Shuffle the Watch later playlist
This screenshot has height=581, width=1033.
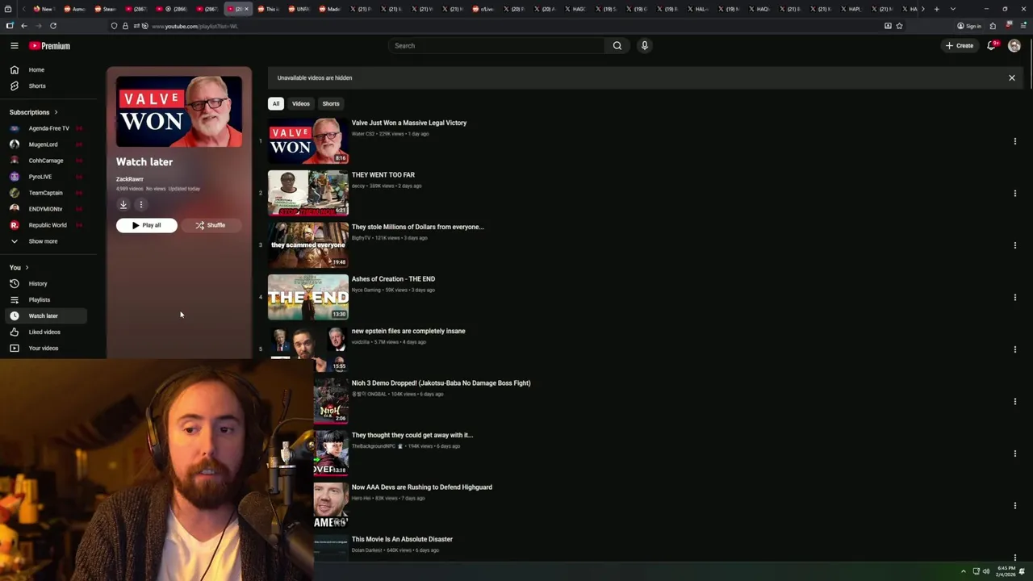[x=211, y=226]
